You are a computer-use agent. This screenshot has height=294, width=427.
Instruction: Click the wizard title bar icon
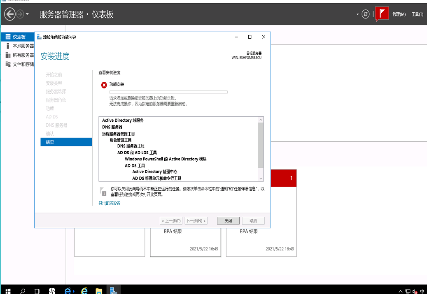click(x=39, y=37)
